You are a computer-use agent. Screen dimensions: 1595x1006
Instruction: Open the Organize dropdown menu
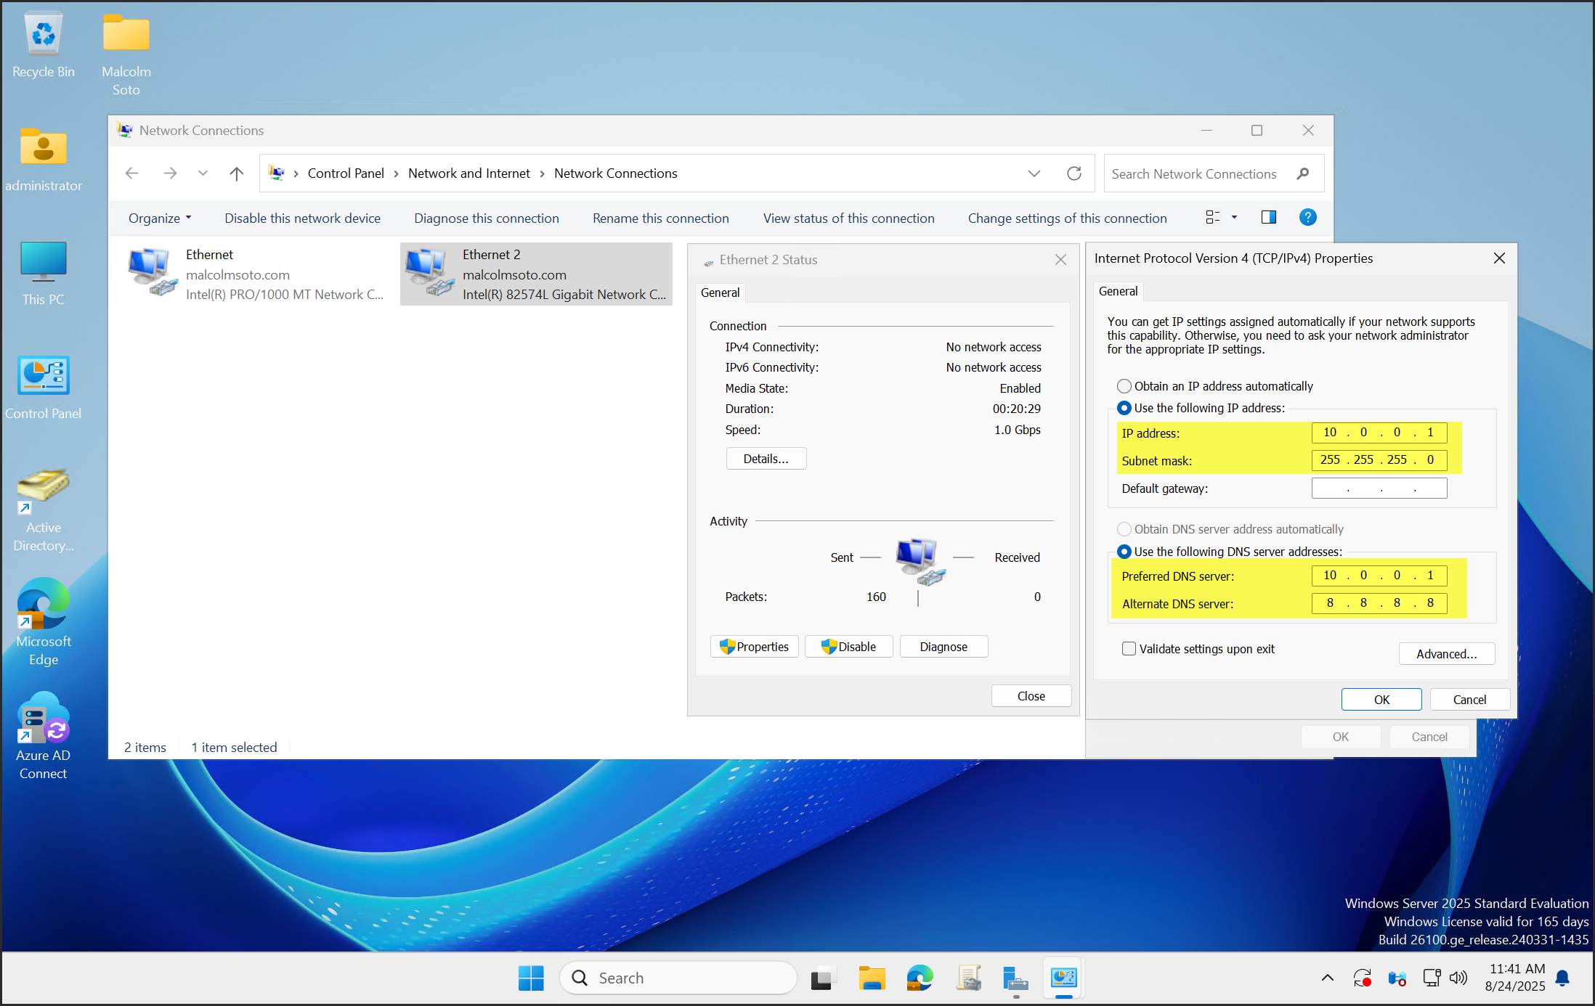[159, 218]
